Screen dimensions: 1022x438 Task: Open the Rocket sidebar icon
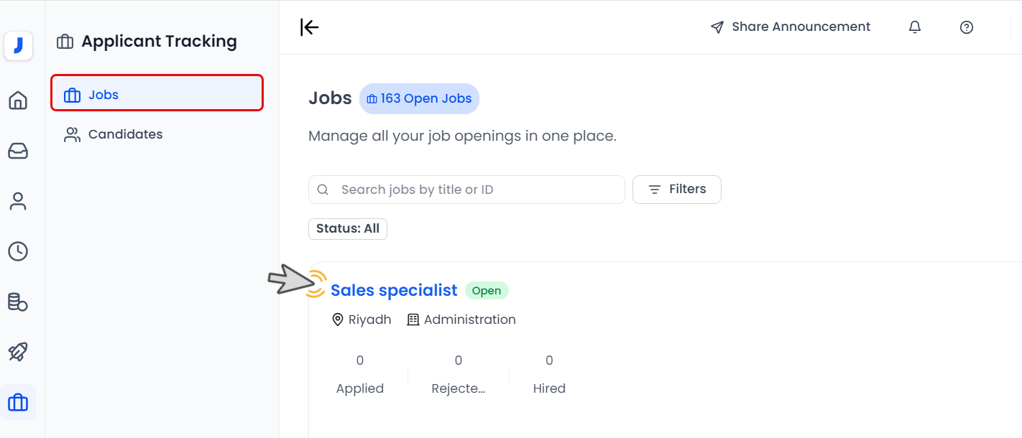click(18, 352)
